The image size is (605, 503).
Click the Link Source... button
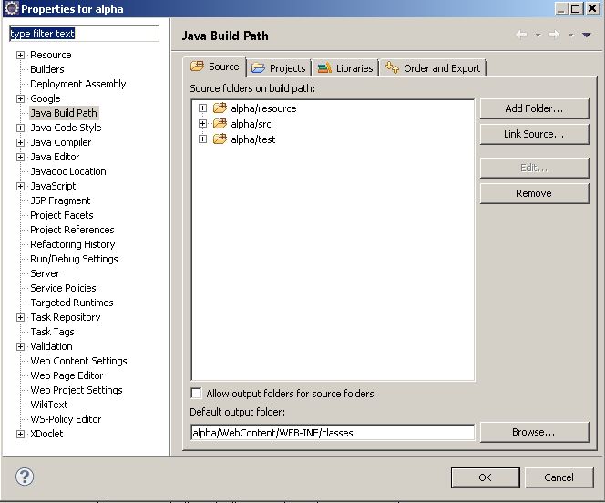535,134
